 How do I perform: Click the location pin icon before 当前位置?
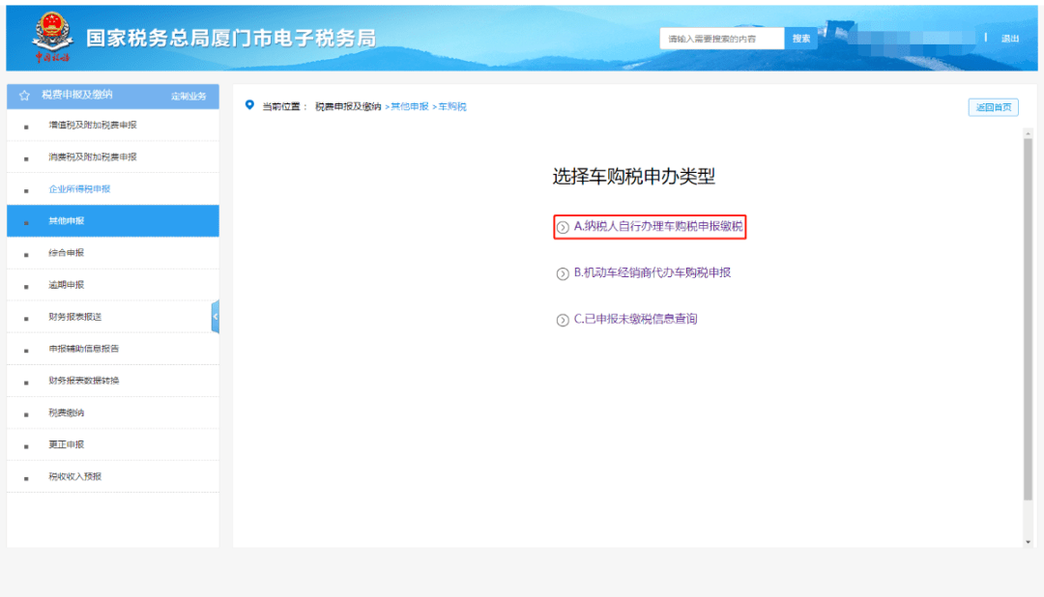tap(249, 105)
